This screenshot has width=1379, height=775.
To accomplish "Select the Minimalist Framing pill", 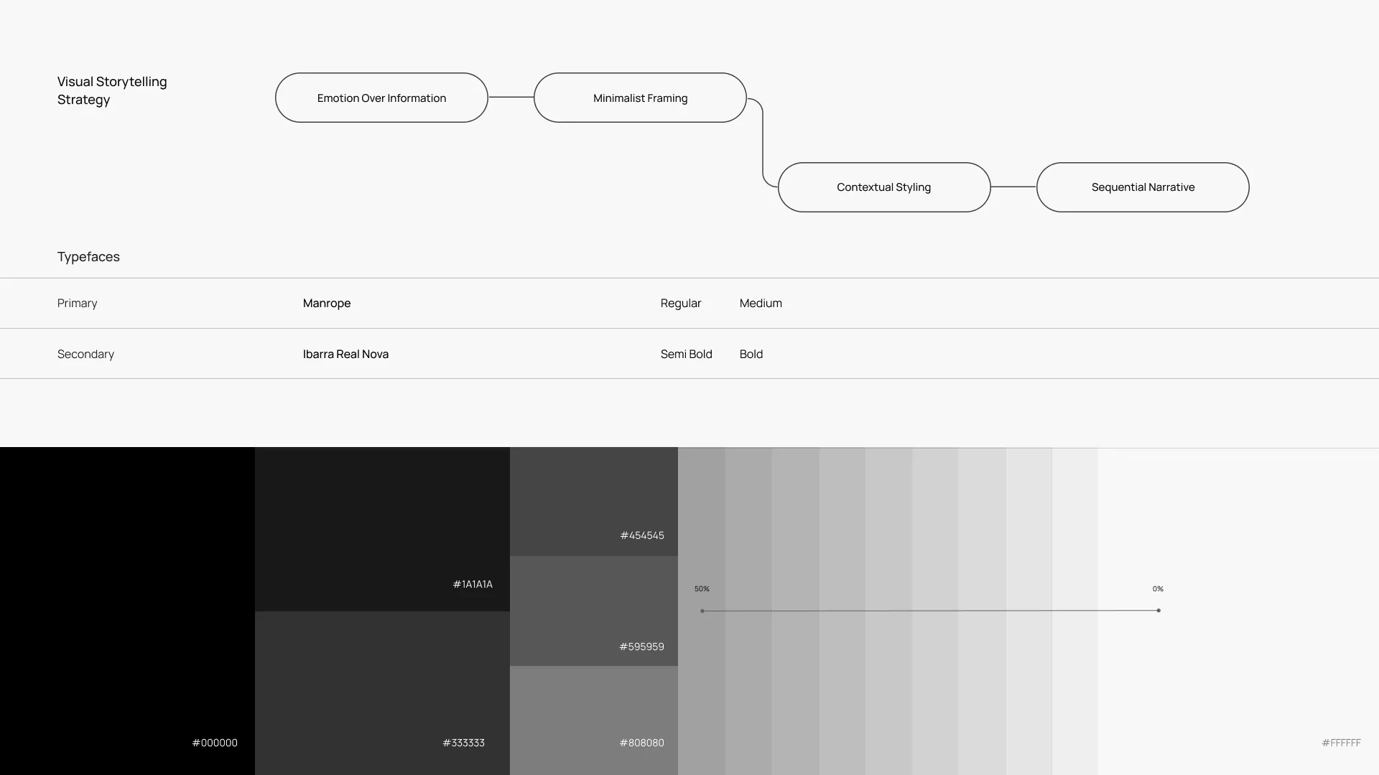I will 640,98.
